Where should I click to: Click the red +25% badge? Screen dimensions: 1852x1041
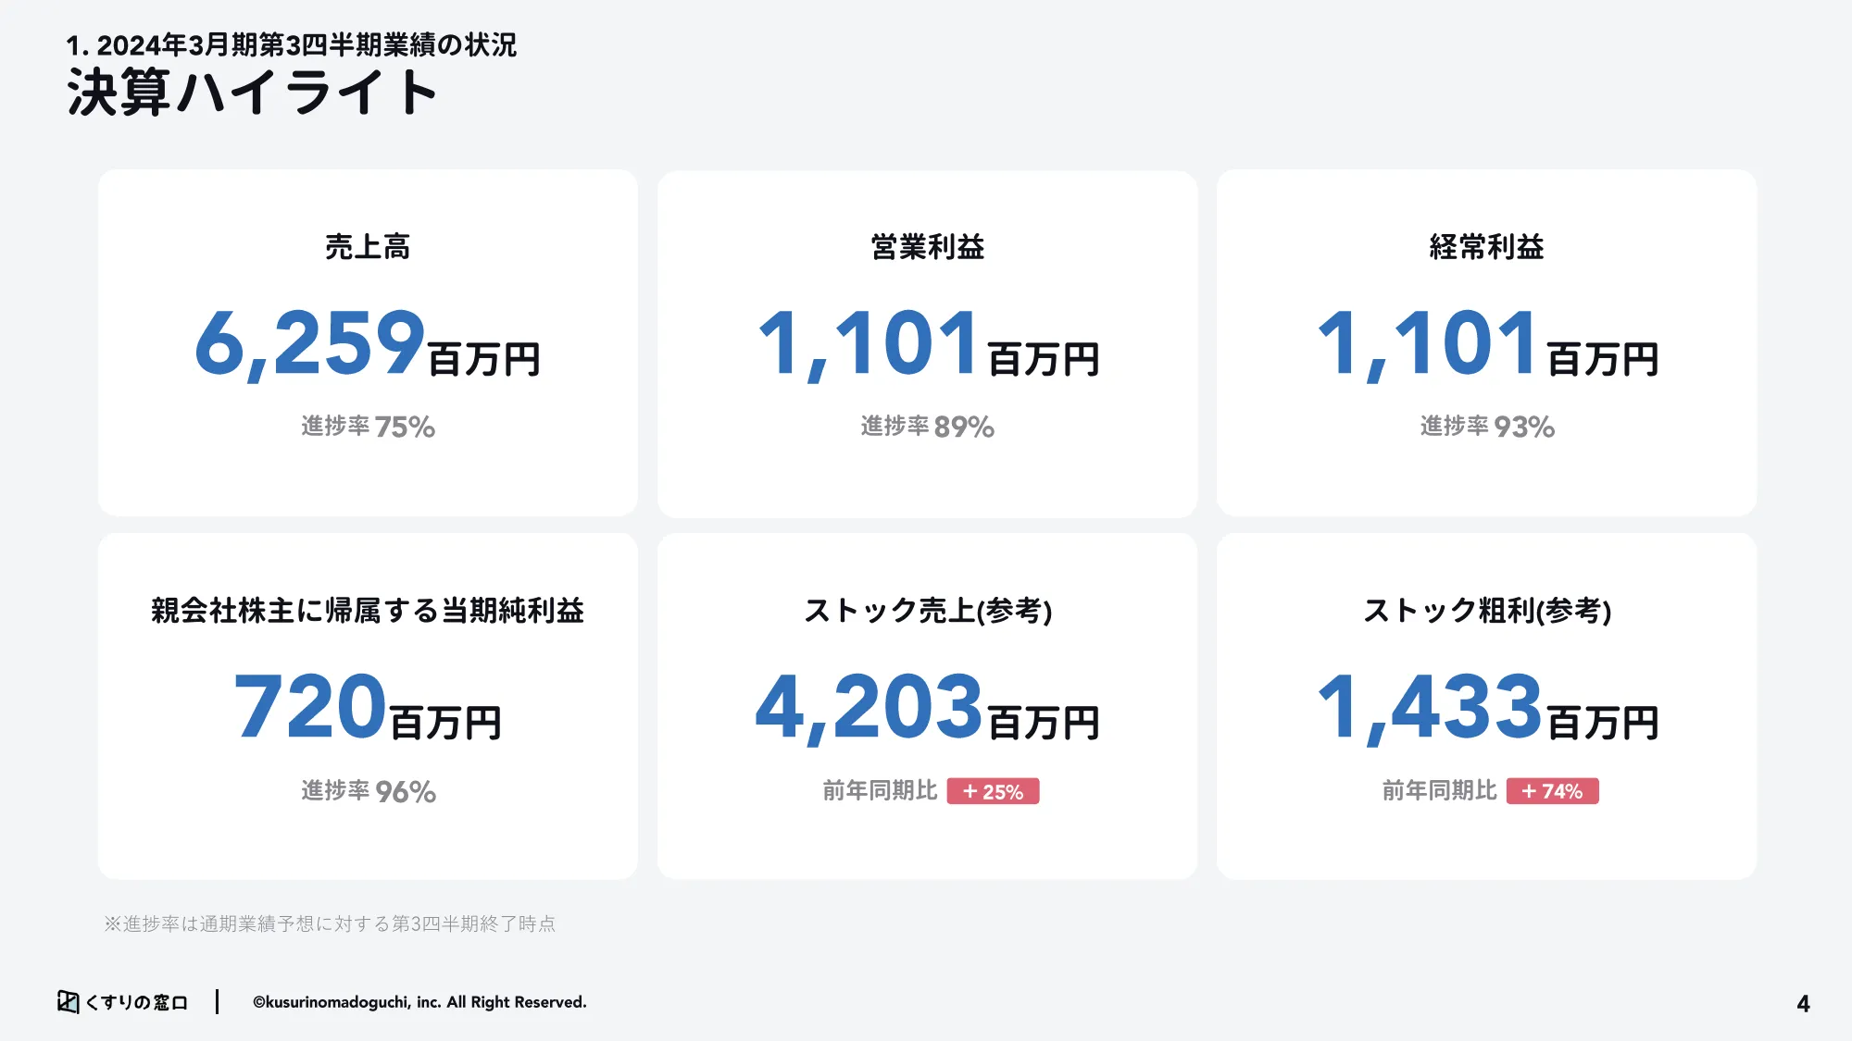(993, 791)
